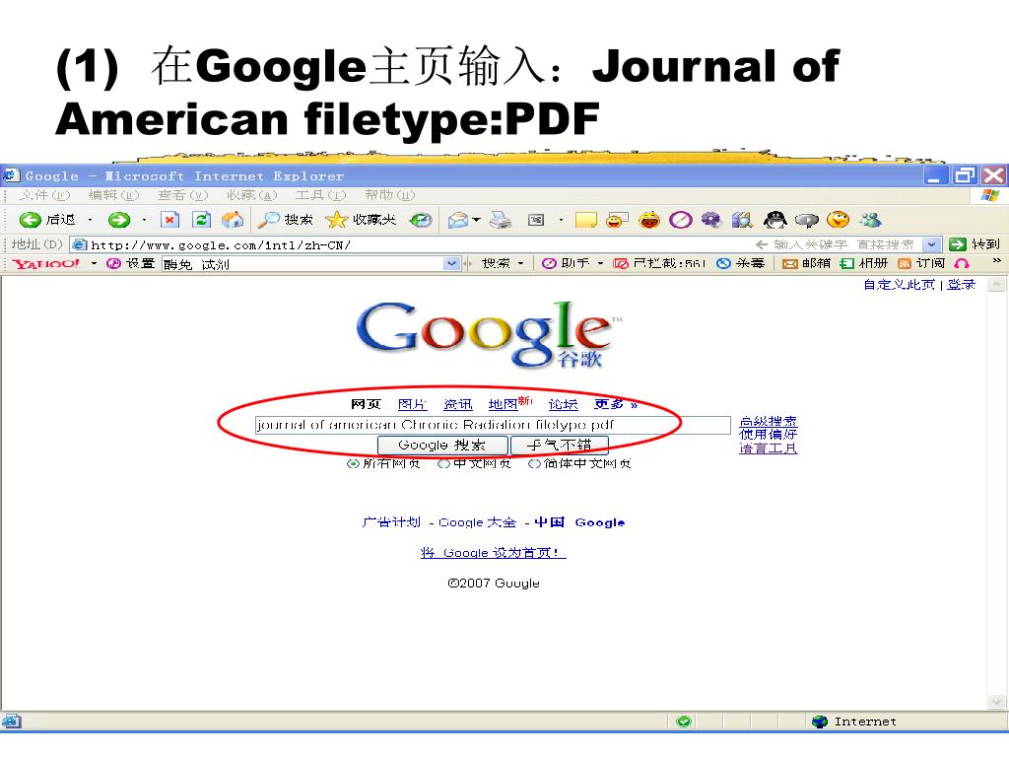
Task: Click the yellow note toolbar icon
Action: [585, 220]
